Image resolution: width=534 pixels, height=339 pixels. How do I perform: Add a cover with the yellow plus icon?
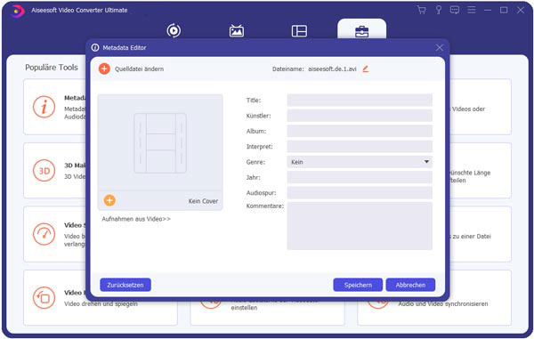pyautogui.click(x=109, y=200)
